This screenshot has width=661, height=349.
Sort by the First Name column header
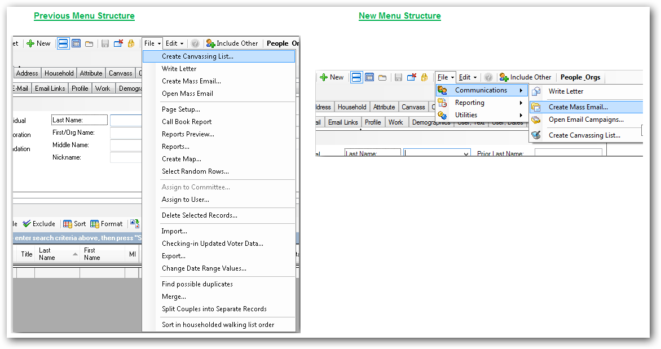click(92, 254)
